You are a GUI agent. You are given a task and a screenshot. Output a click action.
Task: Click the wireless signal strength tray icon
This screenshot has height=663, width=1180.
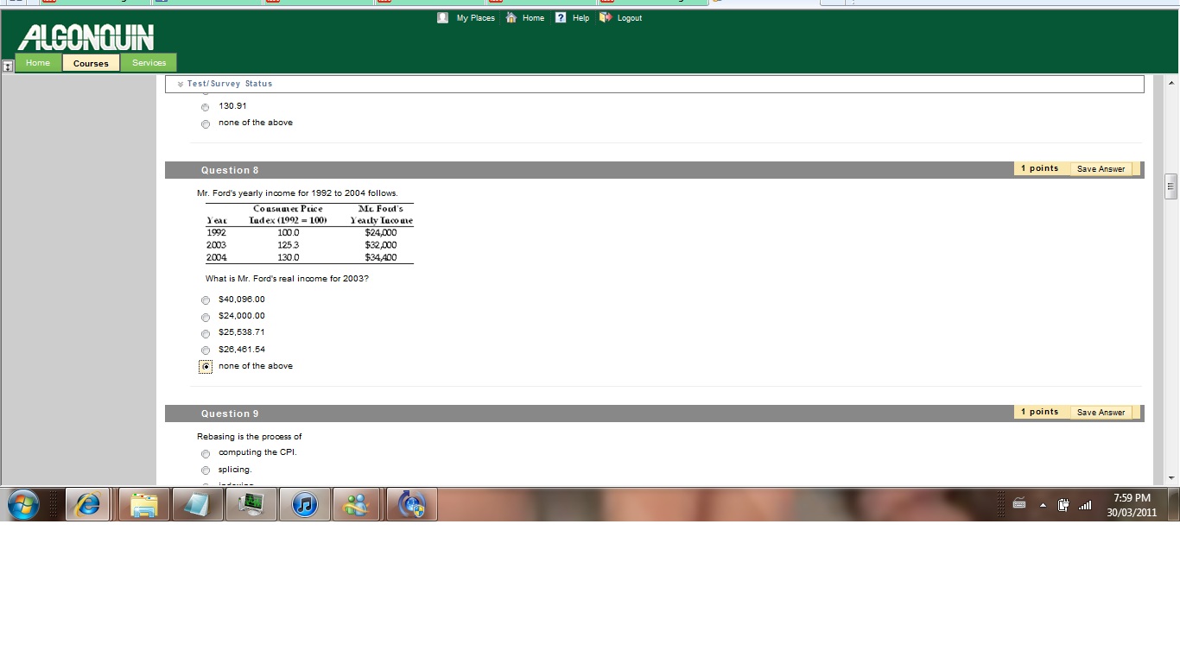(x=1085, y=506)
